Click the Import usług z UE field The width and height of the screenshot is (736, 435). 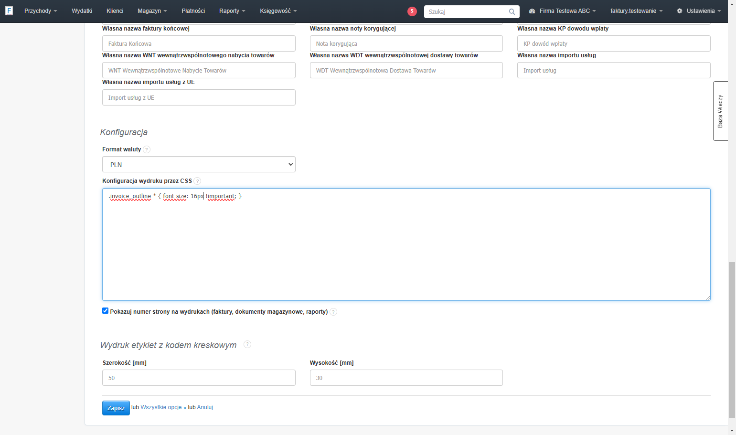point(199,97)
